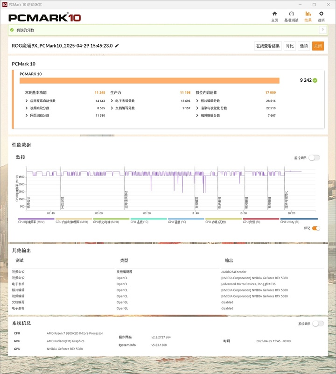336x374 pixels.
Task: Click 视频编码器 type cell
Action: tap(124, 272)
